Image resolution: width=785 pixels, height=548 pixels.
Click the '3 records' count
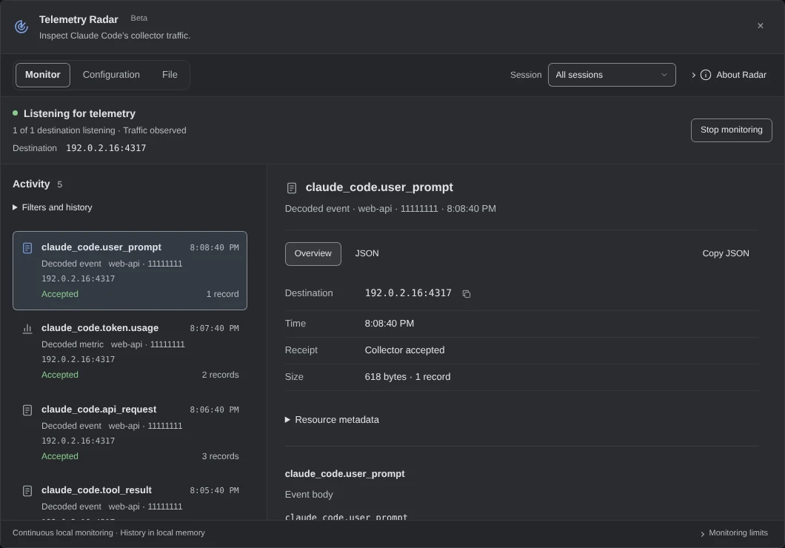[x=220, y=456]
